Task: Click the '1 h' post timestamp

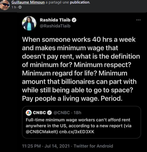Action: coord(14,7)
